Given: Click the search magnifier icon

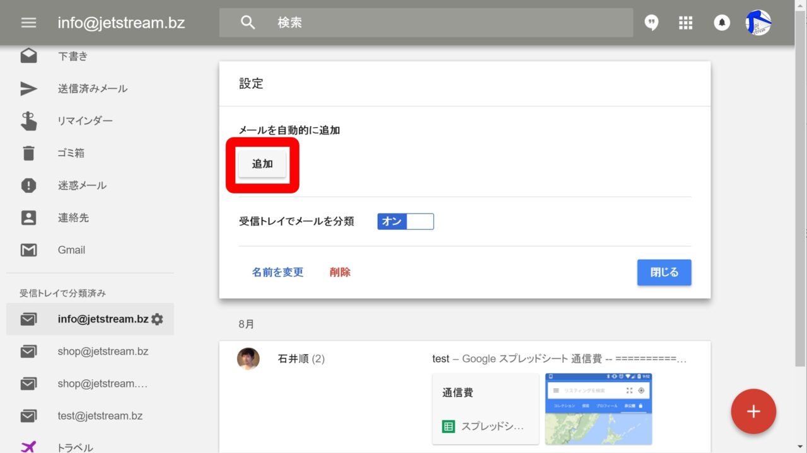Looking at the screenshot, I should point(248,23).
